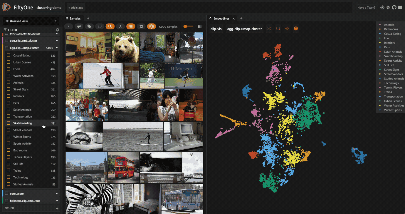Open the Embeddings help question icon
Viewport: 405px width, 214px height.
[x=296, y=29]
